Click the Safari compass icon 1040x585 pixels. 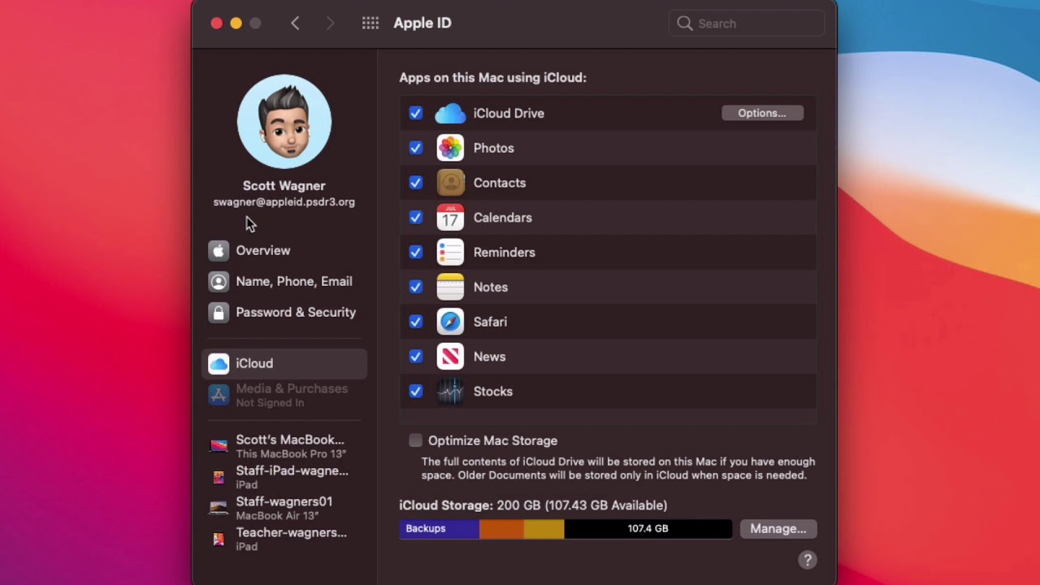click(x=450, y=322)
